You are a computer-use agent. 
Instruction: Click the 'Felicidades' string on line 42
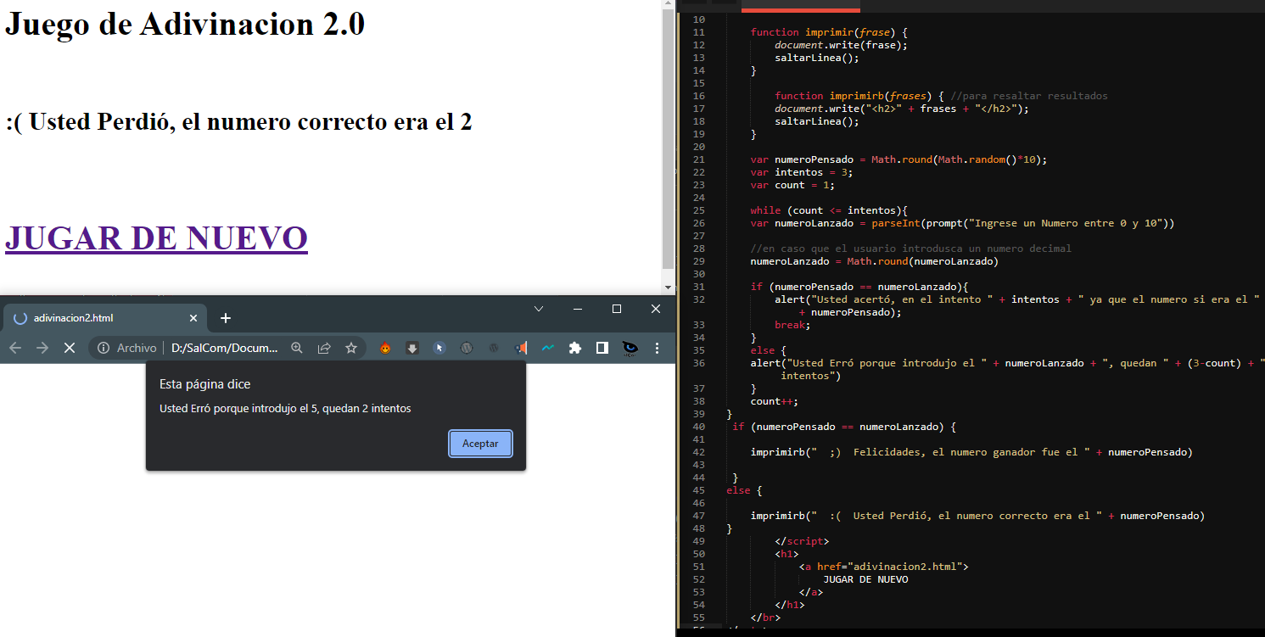pos(952,452)
